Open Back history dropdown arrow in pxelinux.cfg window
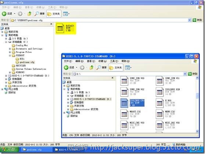 pyautogui.click(x=15, y=14)
